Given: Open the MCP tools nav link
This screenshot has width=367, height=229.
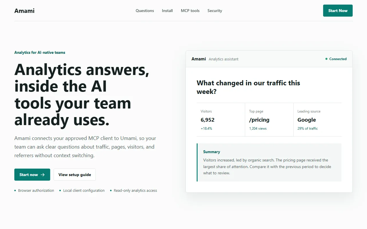Looking at the screenshot, I should click(190, 11).
